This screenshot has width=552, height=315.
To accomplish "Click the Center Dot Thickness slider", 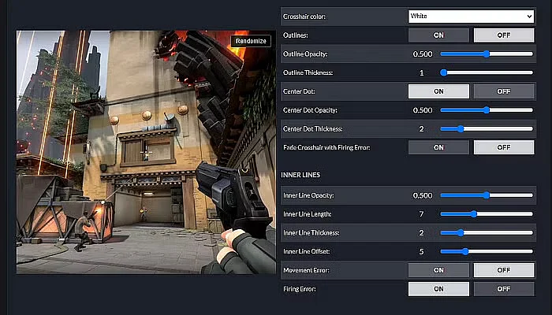I will (x=487, y=128).
